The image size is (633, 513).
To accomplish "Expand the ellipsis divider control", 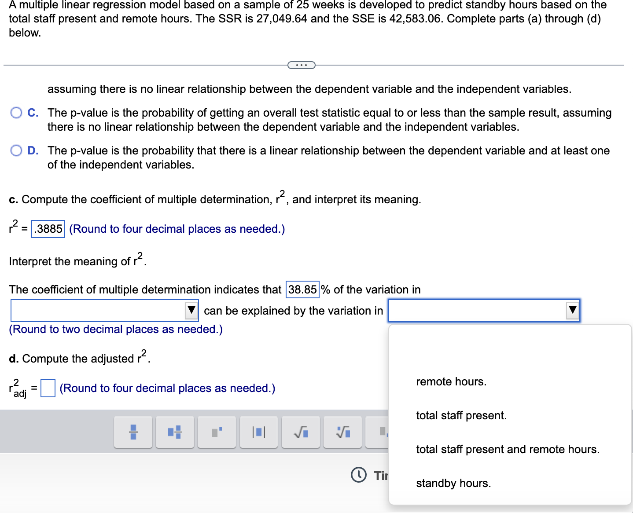I will point(302,65).
